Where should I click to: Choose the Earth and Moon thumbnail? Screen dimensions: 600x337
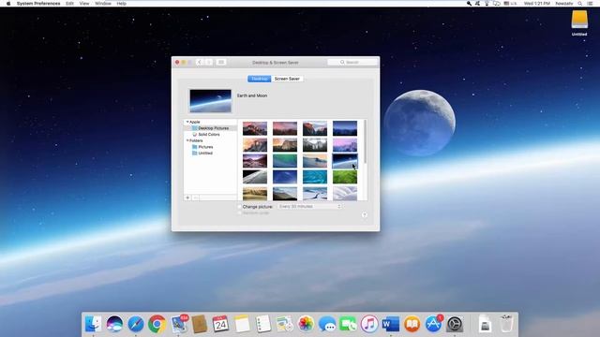(345, 161)
